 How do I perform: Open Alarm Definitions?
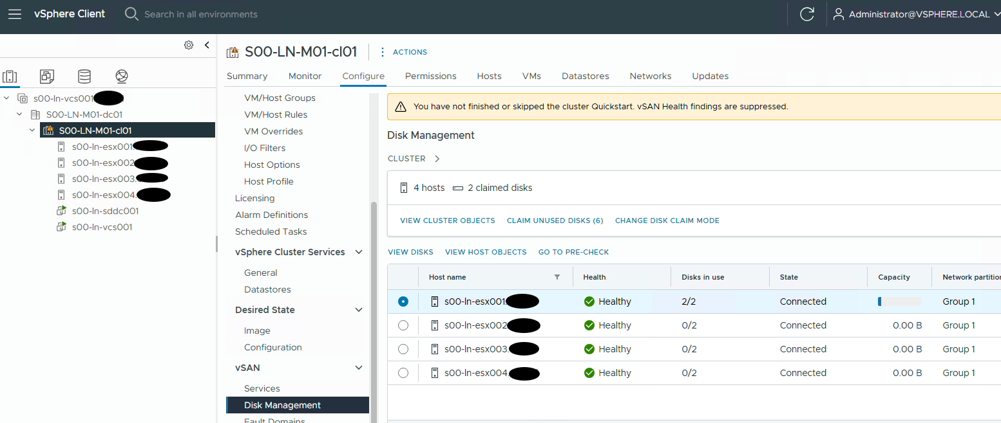(272, 215)
